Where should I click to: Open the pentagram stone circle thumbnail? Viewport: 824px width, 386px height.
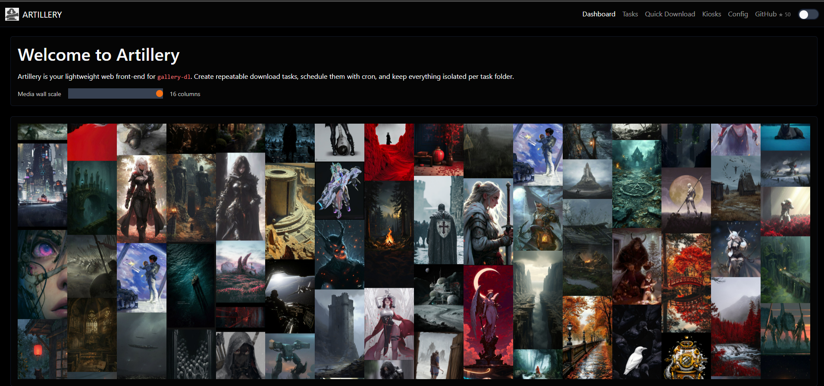coord(636,184)
